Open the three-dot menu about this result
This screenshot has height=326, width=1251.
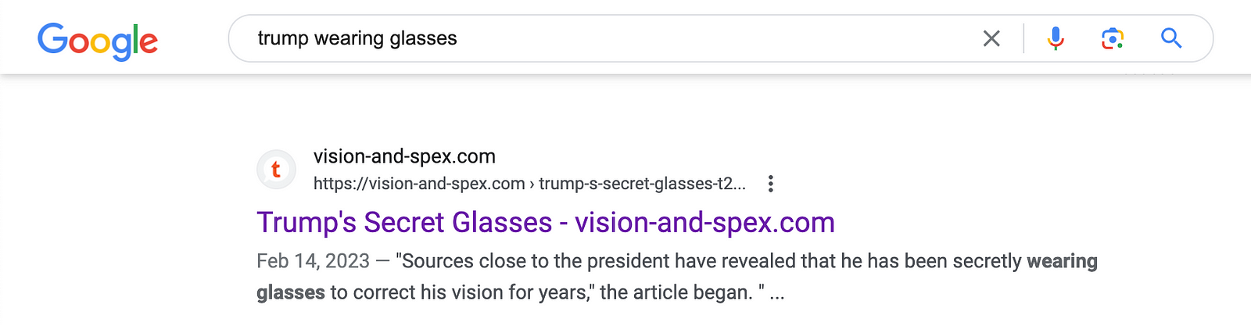click(771, 184)
